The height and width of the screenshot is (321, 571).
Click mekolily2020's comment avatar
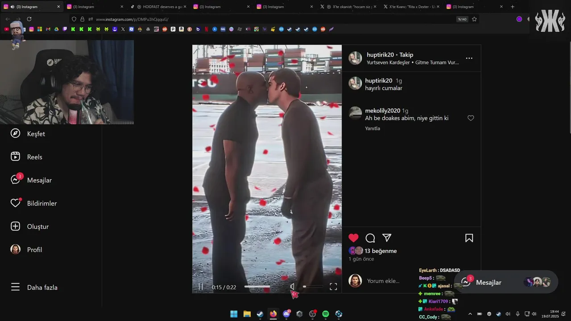pos(355,113)
